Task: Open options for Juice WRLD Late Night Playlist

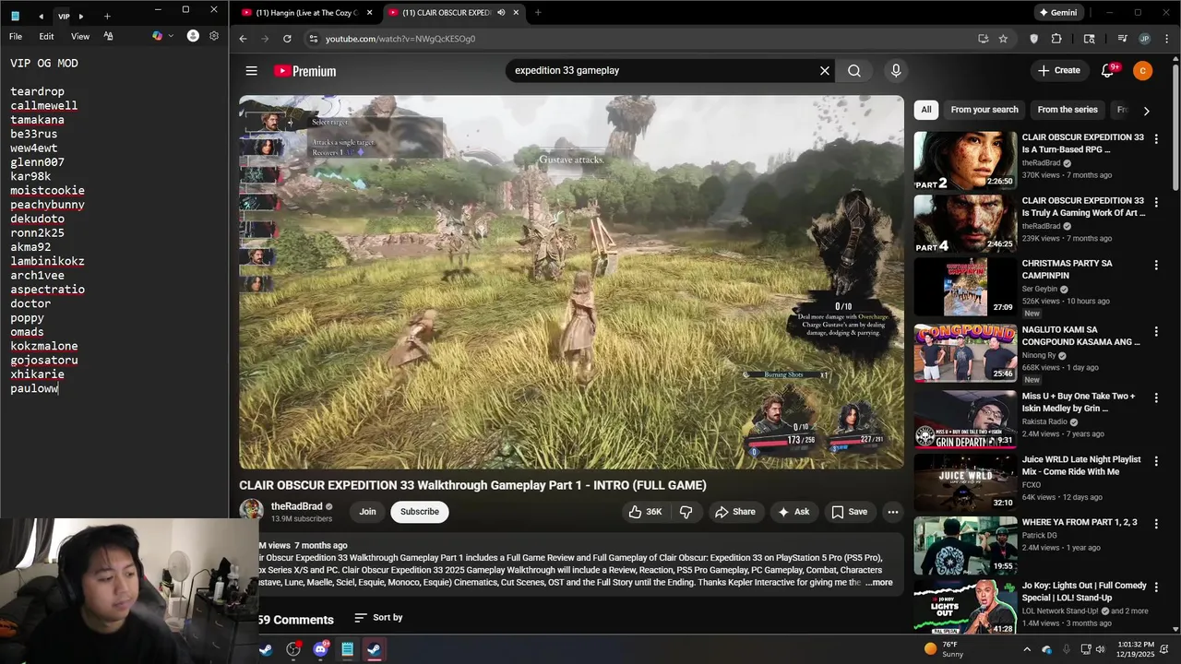Action: point(1155,461)
